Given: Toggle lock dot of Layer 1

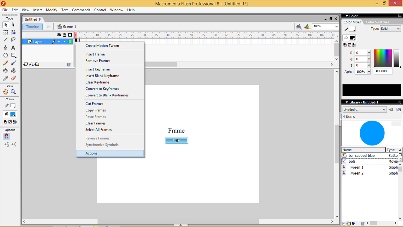Looking at the screenshot, I should 65,41.
